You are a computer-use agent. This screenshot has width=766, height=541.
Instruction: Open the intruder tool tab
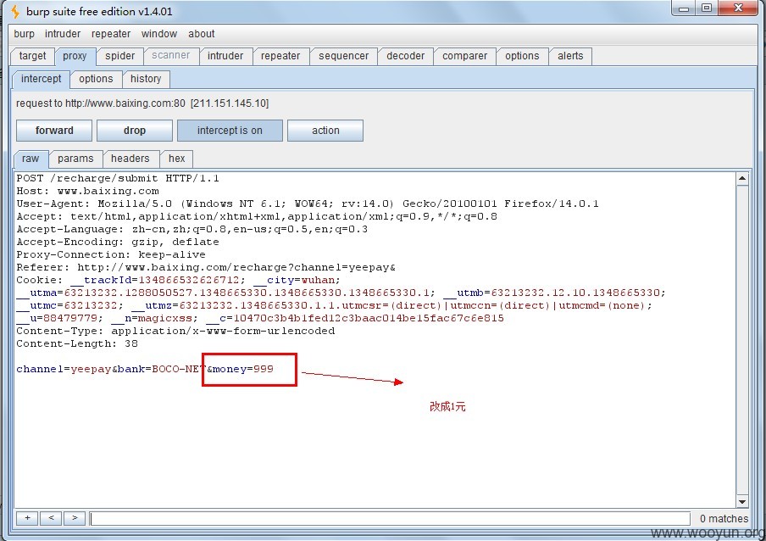[225, 56]
